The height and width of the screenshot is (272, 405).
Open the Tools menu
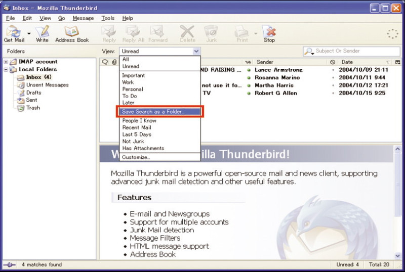coord(108,18)
